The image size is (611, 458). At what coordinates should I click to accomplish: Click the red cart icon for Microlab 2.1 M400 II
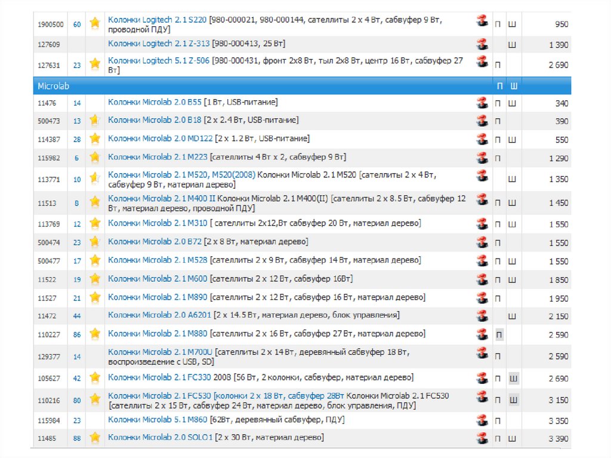(x=482, y=199)
